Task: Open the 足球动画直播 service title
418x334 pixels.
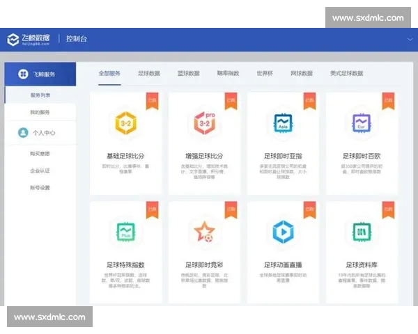Action: [x=283, y=265]
